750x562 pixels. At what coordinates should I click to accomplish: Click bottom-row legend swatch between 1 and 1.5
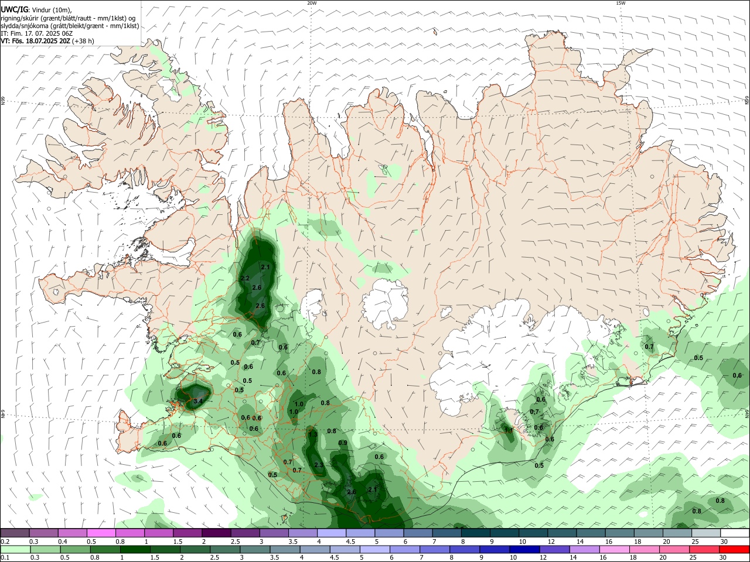pyautogui.click(x=135, y=549)
